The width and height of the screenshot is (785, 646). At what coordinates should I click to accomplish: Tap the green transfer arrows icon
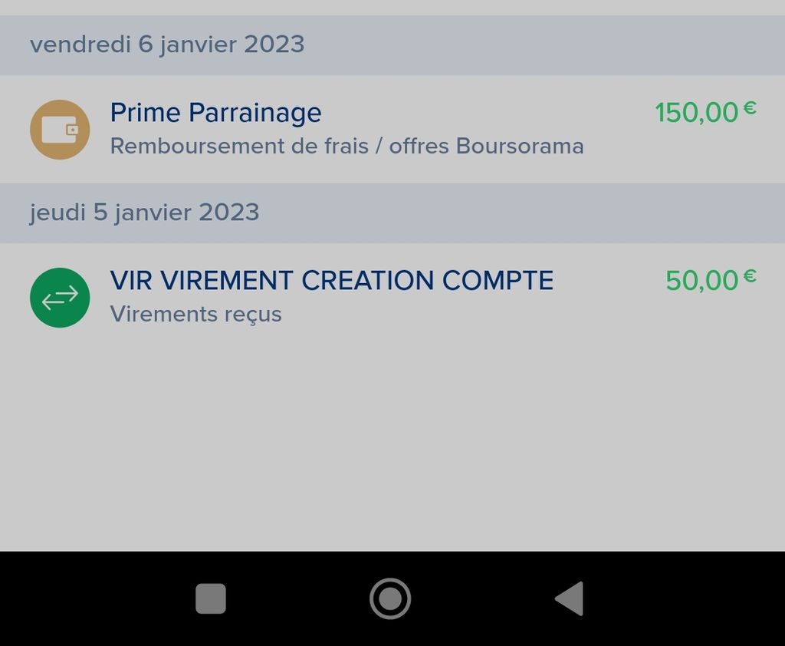point(60,298)
